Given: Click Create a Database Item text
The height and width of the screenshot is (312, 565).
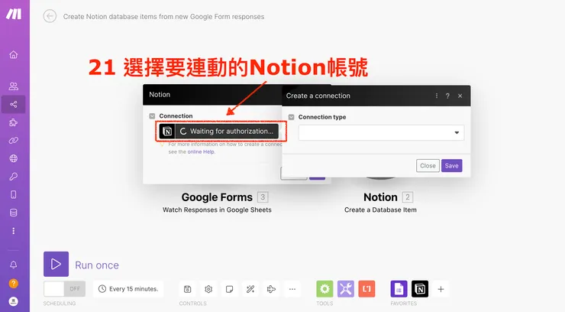Looking at the screenshot, I should coord(380,210).
